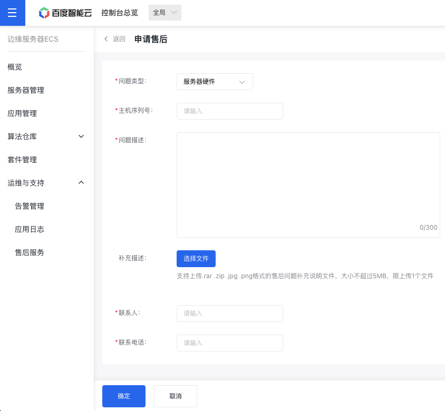Open 应用日志 submenu item
The image size is (445, 411).
point(30,229)
